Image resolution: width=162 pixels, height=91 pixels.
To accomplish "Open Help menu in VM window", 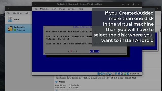I will [x=81, y=9].
